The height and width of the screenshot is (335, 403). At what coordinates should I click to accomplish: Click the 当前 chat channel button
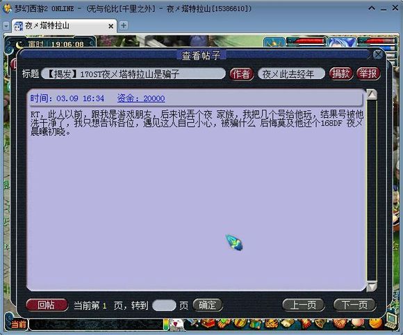(x=19, y=324)
